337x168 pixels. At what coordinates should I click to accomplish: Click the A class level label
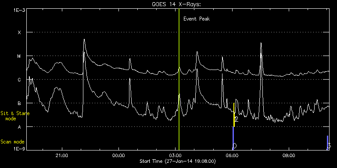(19, 127)
